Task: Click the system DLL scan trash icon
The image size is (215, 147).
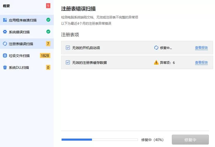Action: [5, 67]
